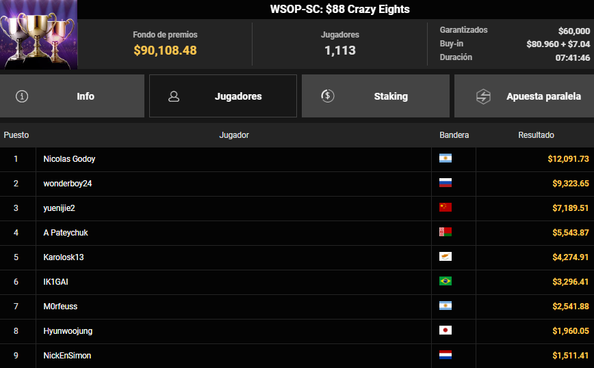Click the $90,108.48 prize pool amount
The height and width of the screenshot is (368, 594).
[x=165, y=50]
